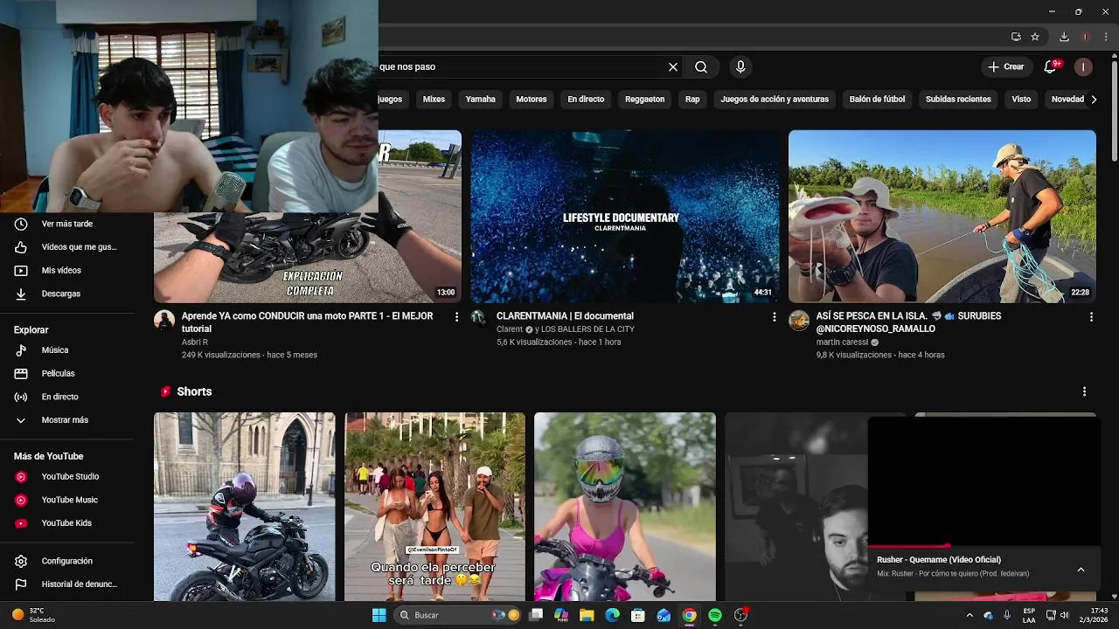Select the Balón de fútbol chip
Screen dimensions: 1119x629
[x=877, y=100]
